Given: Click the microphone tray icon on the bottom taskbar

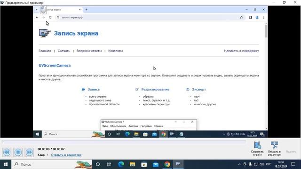Looking at the screenshot, I should [x=250, y=164].
